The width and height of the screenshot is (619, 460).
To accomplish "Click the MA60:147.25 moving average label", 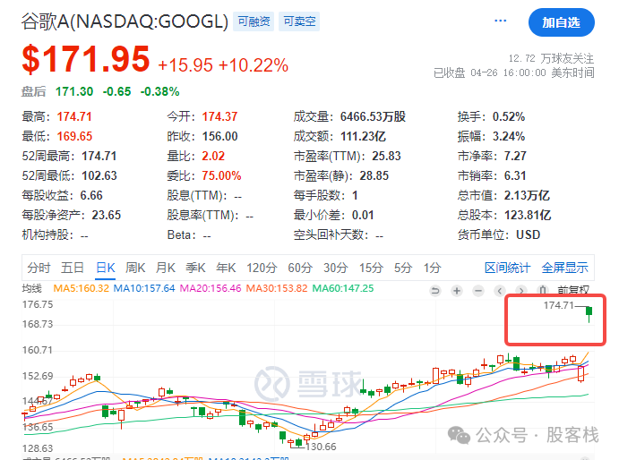I will (x=343, y=288).
